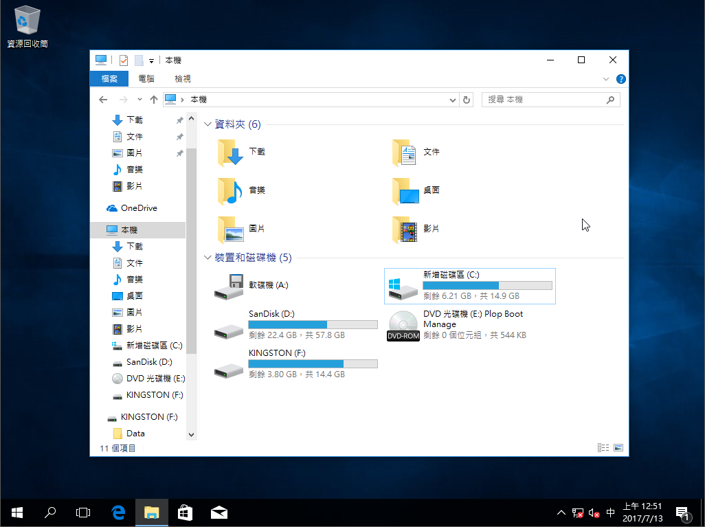Switch to the details view layout icon

(603, 448)
